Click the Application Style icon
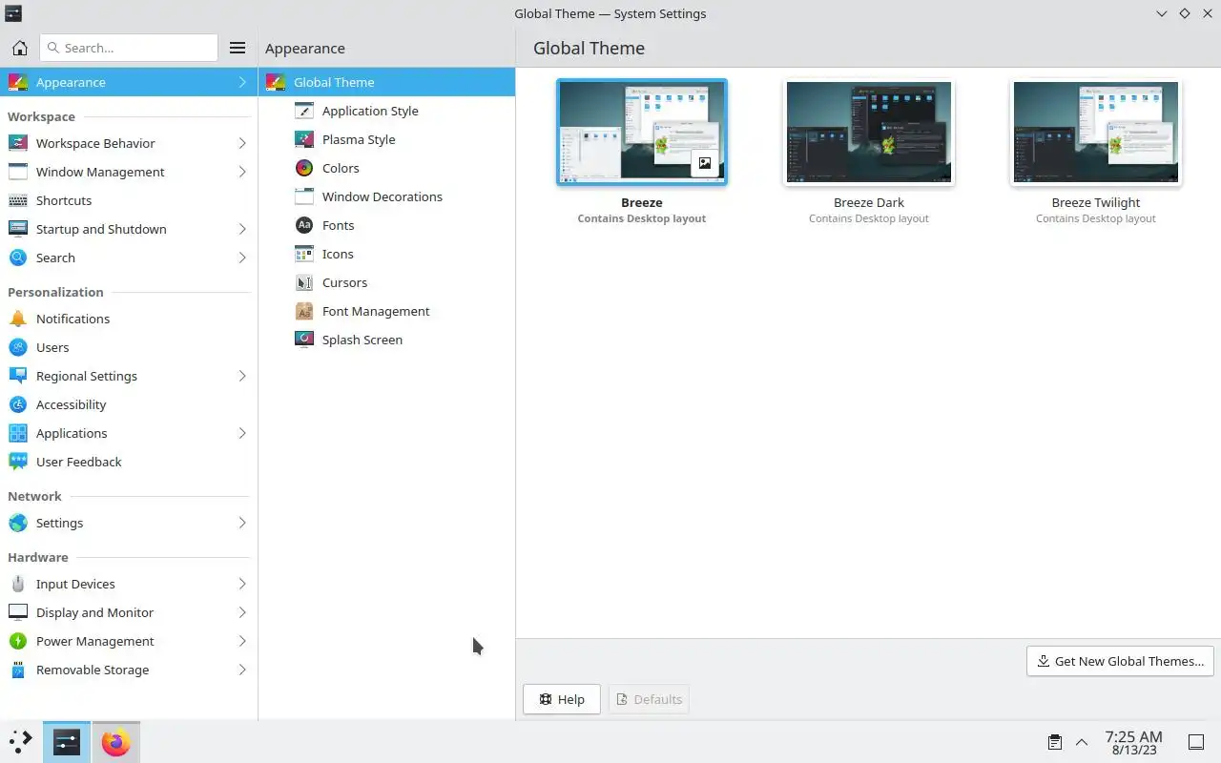1221x763 pixels. (x=304, y=111)
